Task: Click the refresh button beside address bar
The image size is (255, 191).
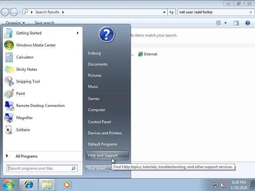Action: pyautogui.click(x=171, y=12)
